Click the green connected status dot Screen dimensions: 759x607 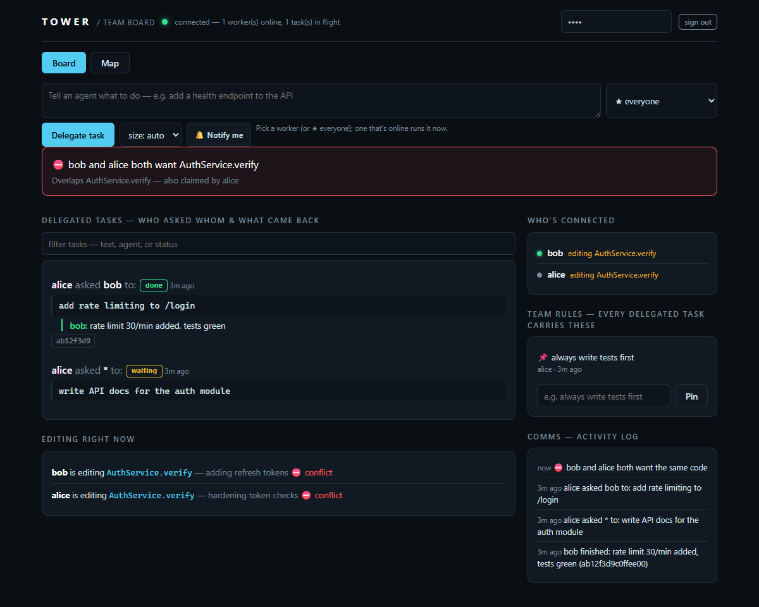pyautogui.click(x=165, y=22)
